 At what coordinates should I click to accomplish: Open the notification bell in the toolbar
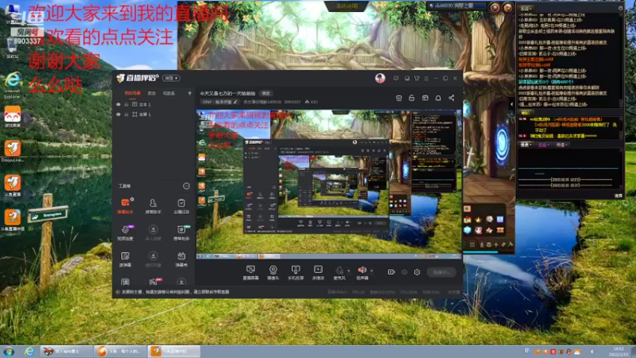pos(438,98)
